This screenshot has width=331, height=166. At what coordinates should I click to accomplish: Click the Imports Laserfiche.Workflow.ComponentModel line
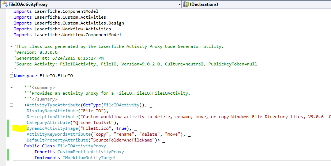[x=68, y=35]
